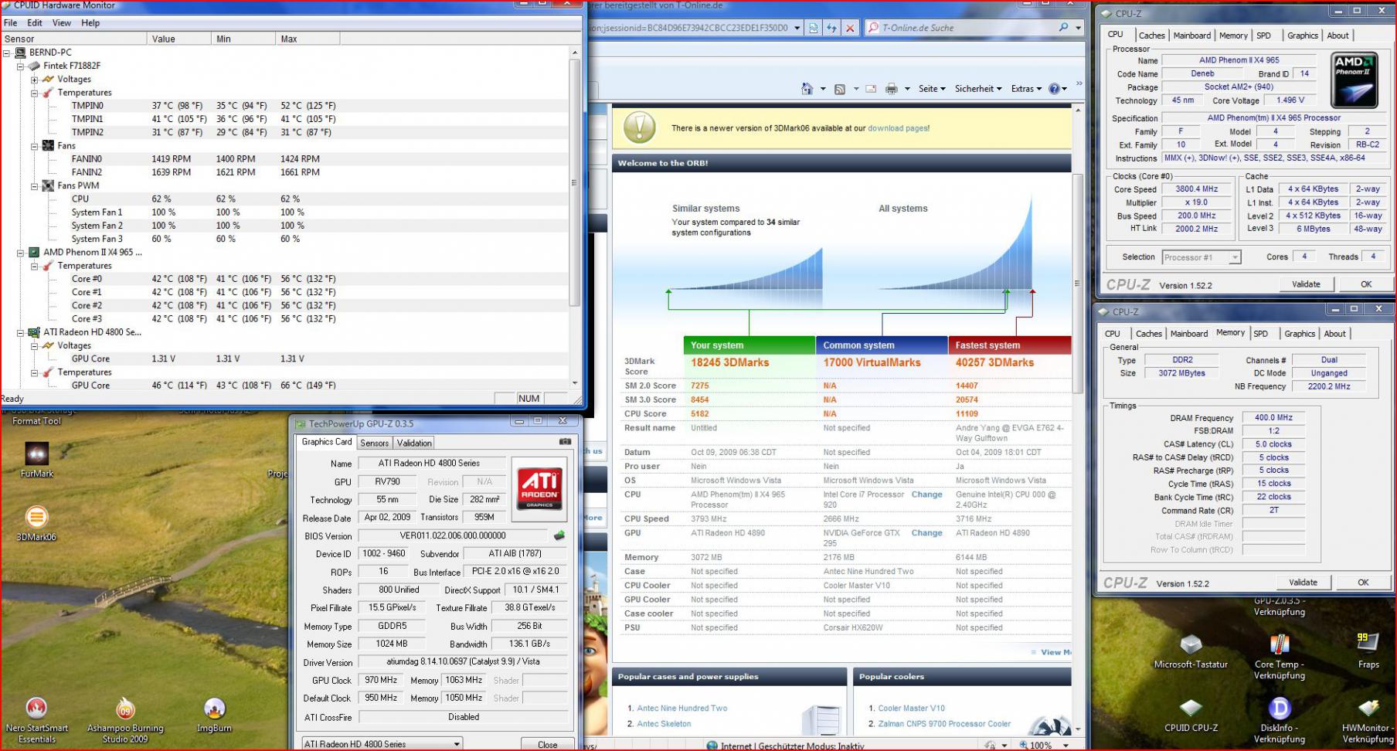Open the SPD tab in the CPU-Z Timings window

click(1260, 334)
